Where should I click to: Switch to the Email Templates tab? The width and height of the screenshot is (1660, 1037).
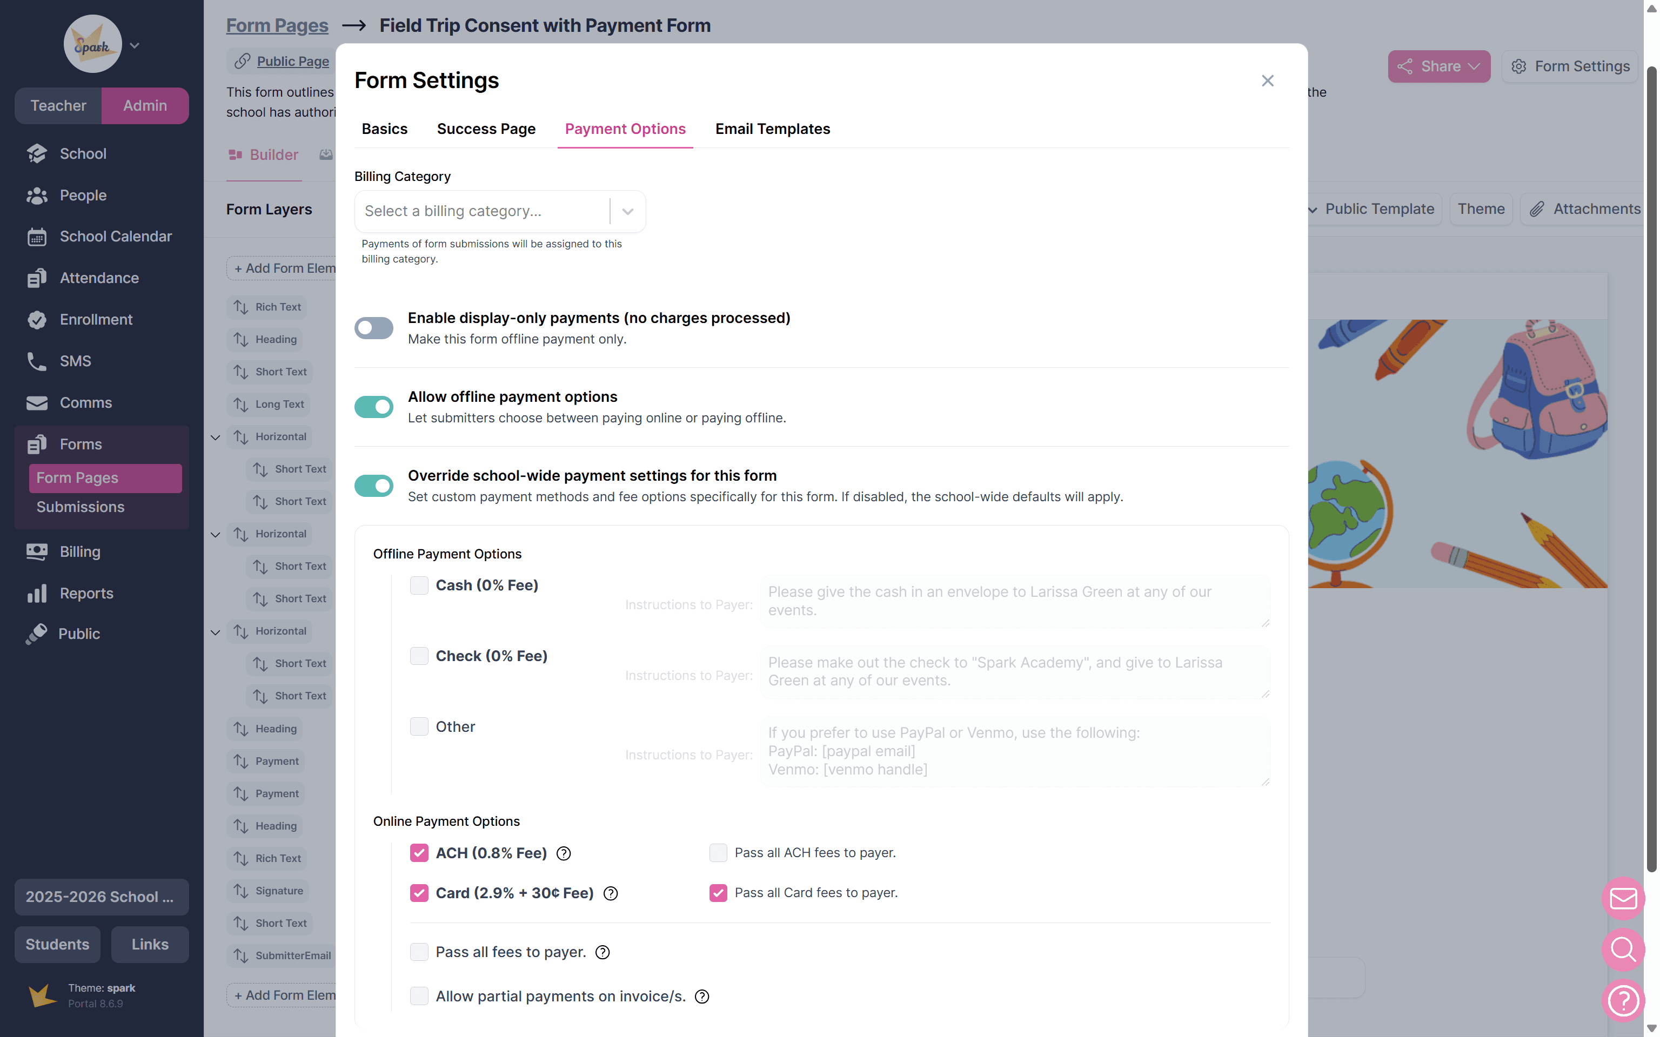click(772, 129)
